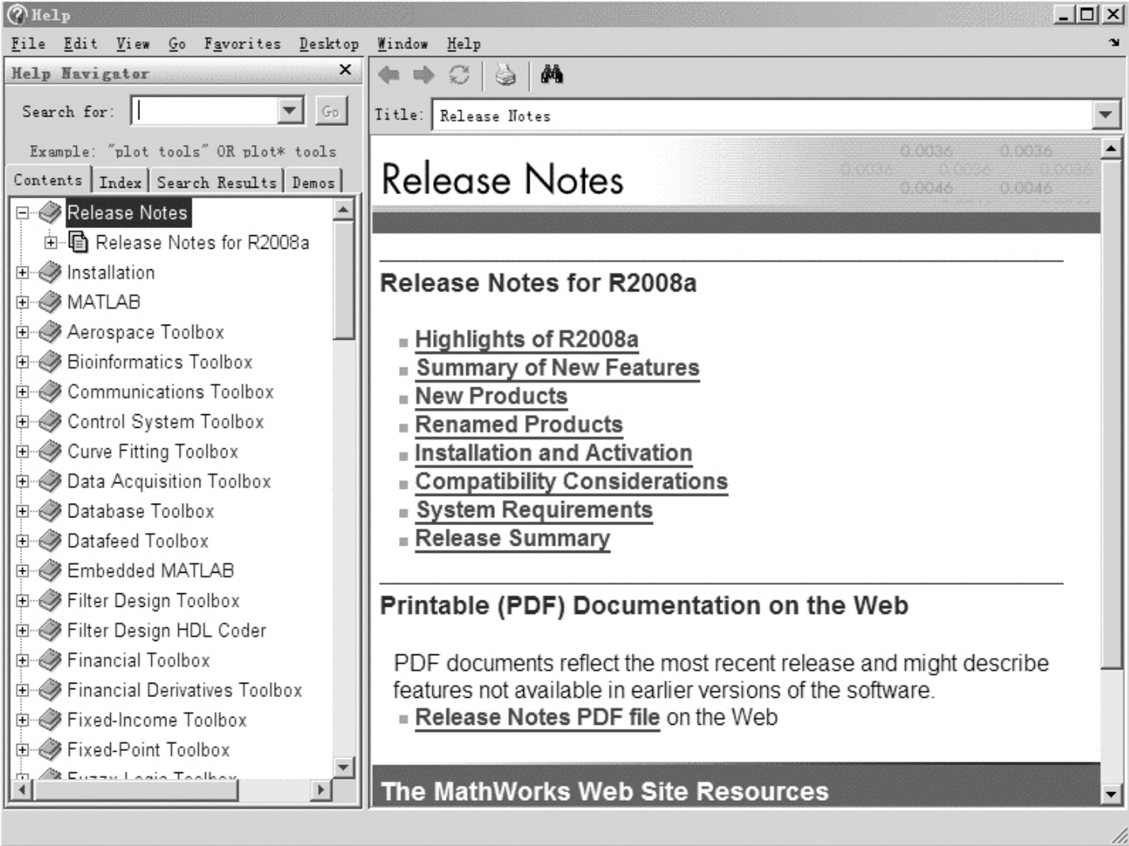
Task: Click the Aerospace Toolbox book icon
Action: (x=50, y=332)
